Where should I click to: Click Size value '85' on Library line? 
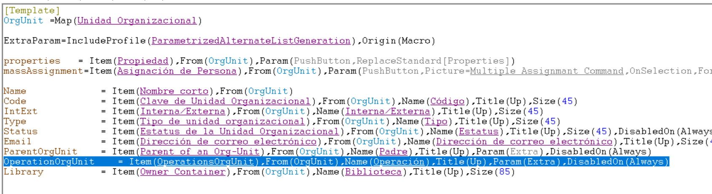click(504, 172)
